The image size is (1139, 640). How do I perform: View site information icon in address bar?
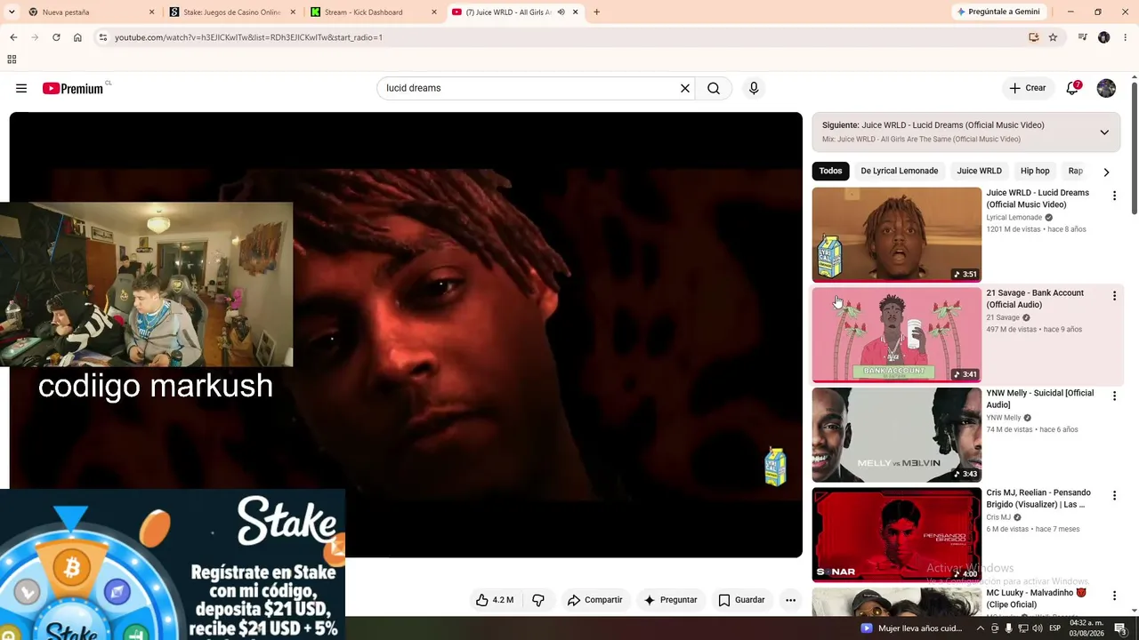pos(103,37)
